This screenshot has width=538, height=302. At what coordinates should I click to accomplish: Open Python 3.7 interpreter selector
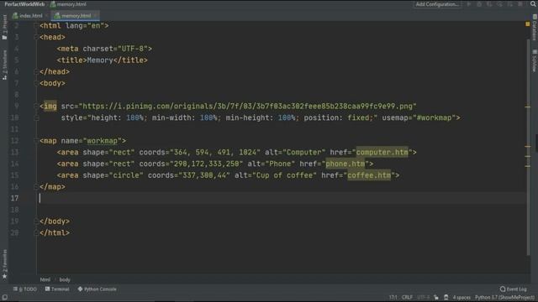click(x=504, y=297)
